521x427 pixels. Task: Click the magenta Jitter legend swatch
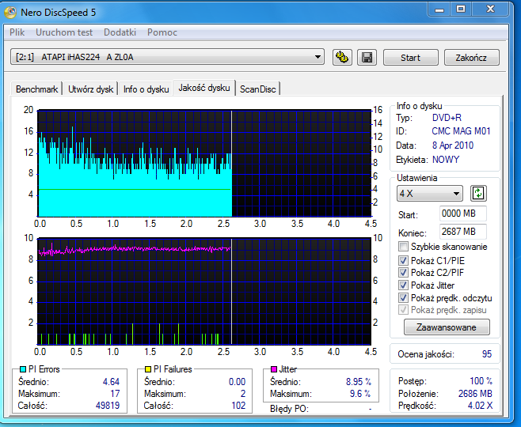click(x=274, y=369)
